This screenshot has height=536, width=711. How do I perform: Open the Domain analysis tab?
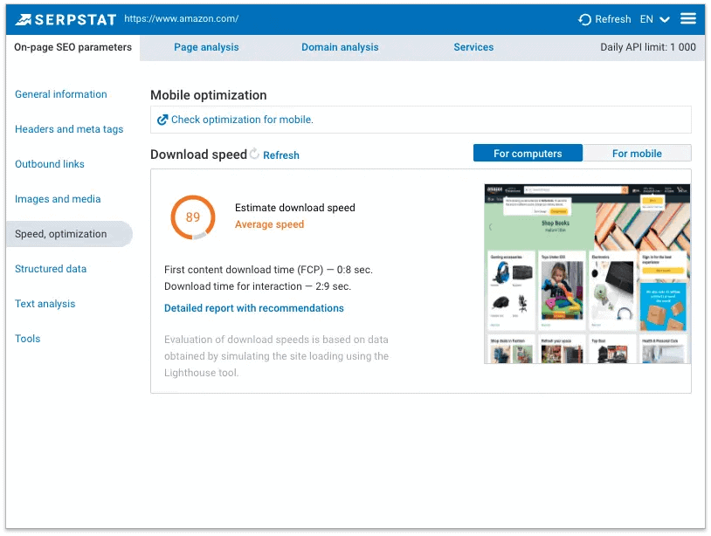340,47
